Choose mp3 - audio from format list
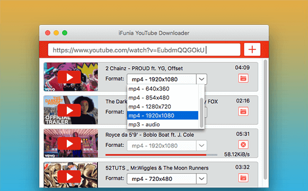Screen dimensions: 308x191 163,124
